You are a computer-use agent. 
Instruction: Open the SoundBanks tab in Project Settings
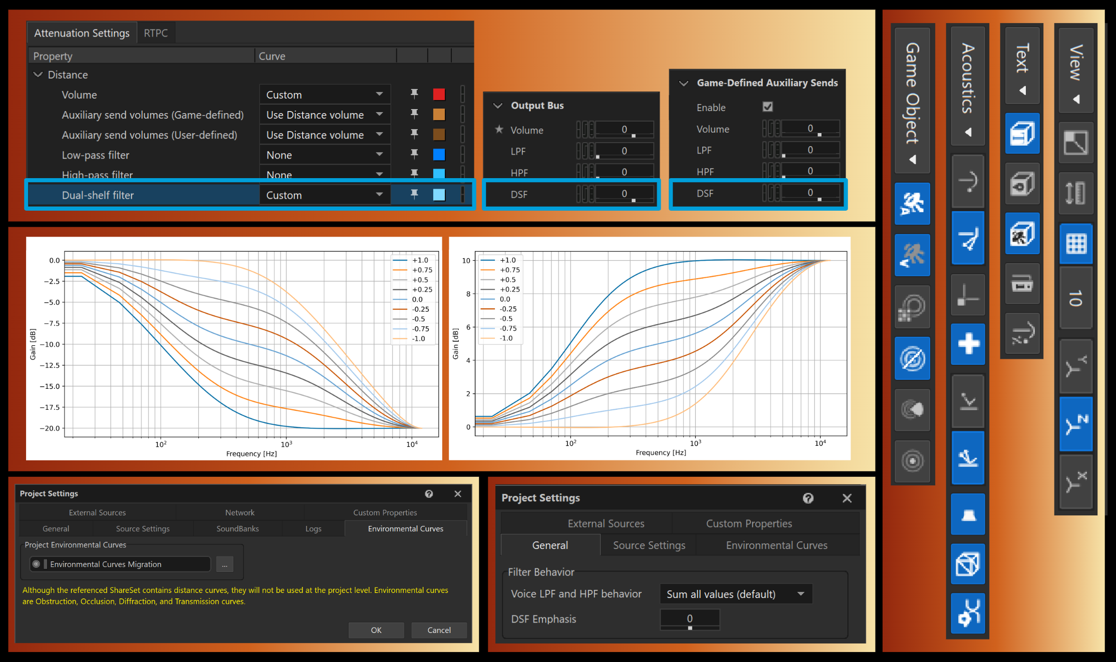pos(237,528)
